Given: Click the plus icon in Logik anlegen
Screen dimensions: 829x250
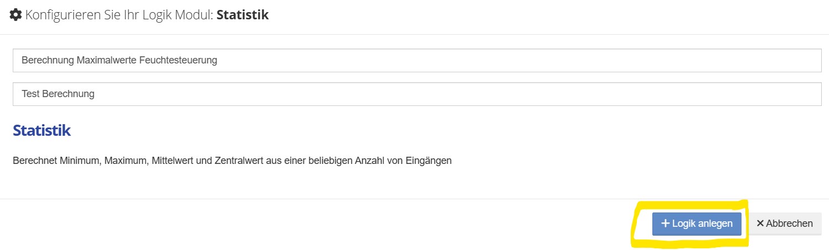Looking at the screenshot, I should pyautogui.click(x=666, y=224).
